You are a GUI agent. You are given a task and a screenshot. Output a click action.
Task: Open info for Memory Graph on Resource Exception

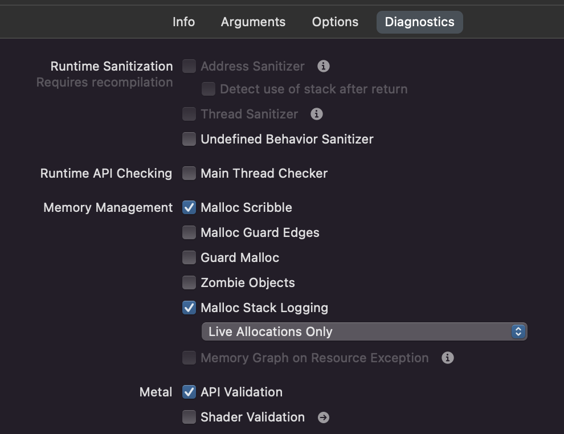coord(447,358)
